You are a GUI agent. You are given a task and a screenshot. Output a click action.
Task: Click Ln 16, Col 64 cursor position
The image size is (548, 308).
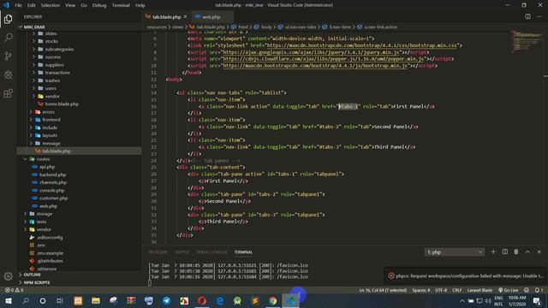click(x=383, y=290)
